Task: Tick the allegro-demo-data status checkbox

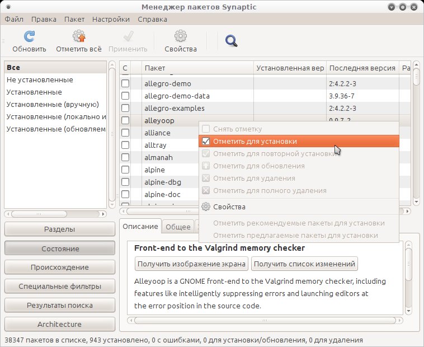Action: click(125, 96)
